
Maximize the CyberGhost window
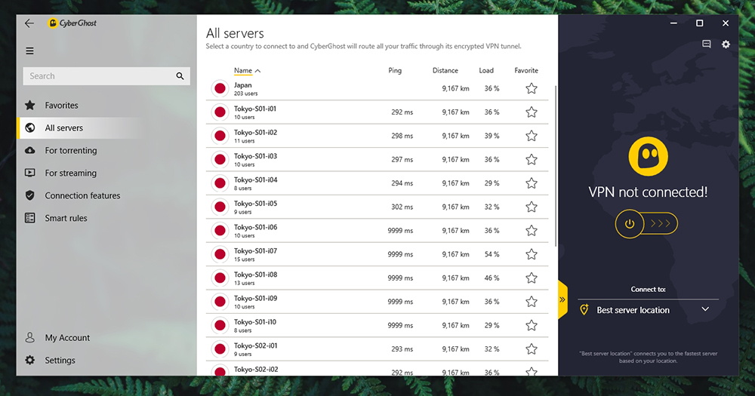(700, 23)
